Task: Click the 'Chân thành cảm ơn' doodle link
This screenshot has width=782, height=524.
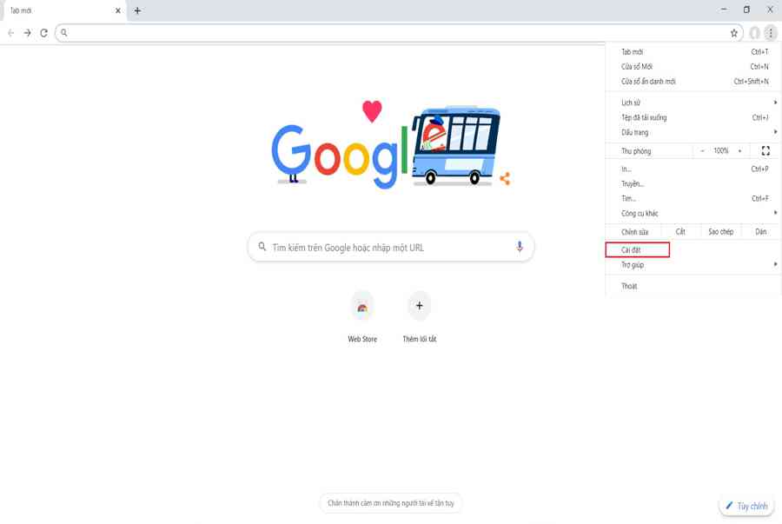Action: tap(391, 503)
